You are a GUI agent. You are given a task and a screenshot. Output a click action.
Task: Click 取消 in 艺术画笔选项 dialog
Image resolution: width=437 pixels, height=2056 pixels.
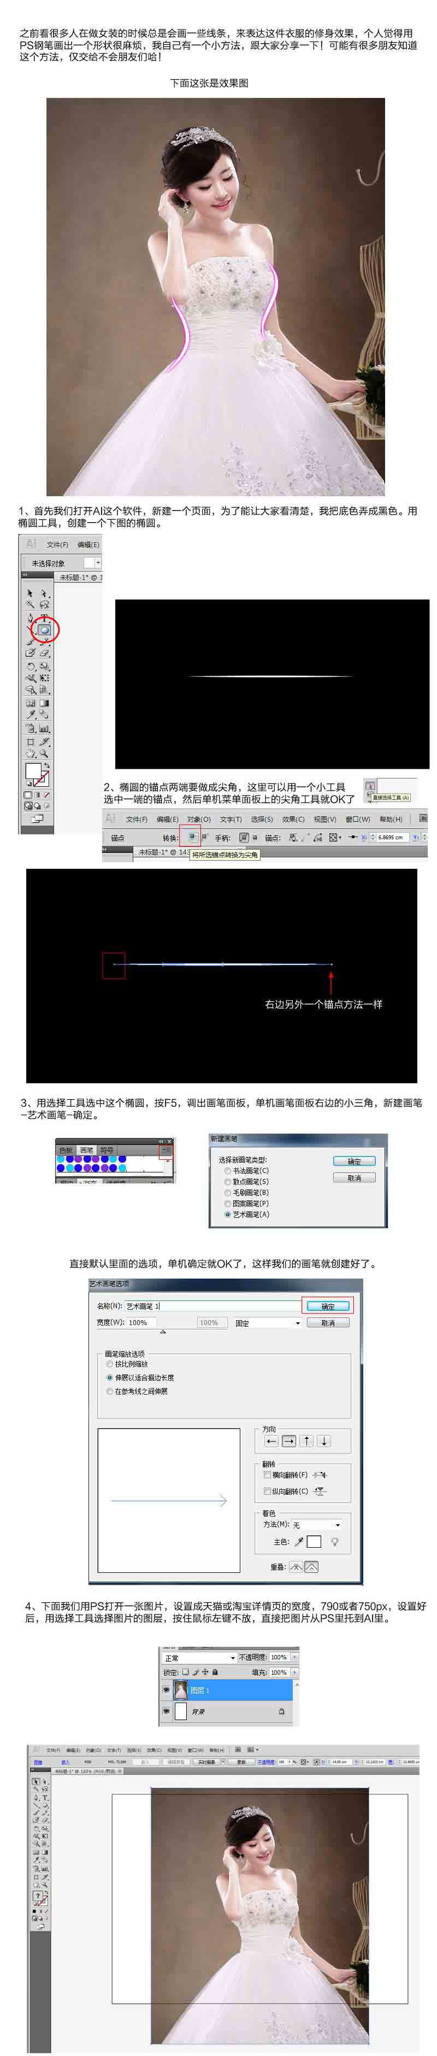tap(328, 1322)
